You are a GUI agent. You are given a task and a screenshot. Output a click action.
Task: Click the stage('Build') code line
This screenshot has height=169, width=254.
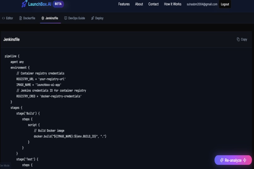click(28, 113)
